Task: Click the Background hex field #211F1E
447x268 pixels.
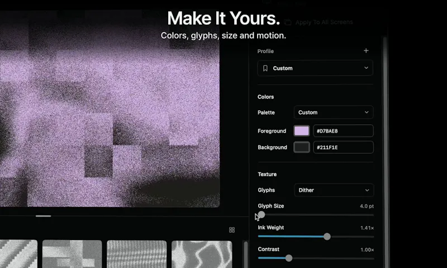Action: [x=343, y=147]
